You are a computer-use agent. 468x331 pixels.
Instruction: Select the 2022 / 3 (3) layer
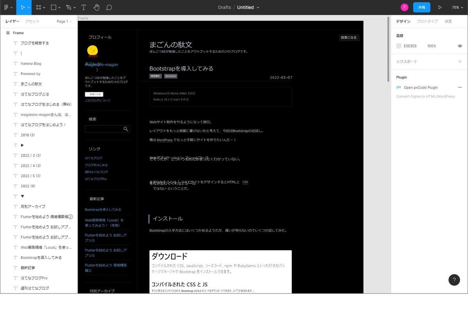[x=39, y=155]
